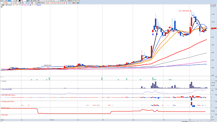Click the blue moving-average legend swatch
The image size is (217, 122).
(14, 5)
